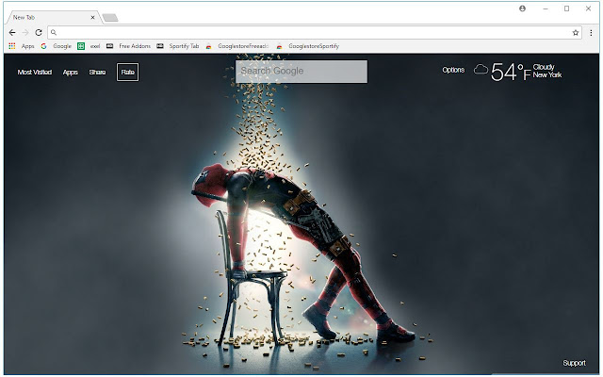Screen dimensions: 603x377
Task: Open the GooglestoreFreeadd bookmark
Action: click(236, 46)
